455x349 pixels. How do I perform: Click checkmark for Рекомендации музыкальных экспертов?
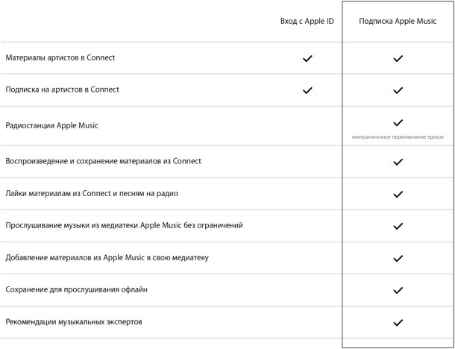(x=398, y=322)
